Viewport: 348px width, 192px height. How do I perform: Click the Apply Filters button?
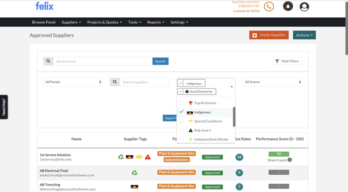point(170,118)
